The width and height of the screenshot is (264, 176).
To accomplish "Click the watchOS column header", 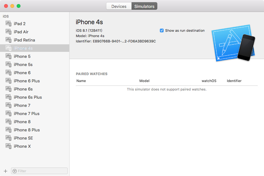I will tap(209, 81).
